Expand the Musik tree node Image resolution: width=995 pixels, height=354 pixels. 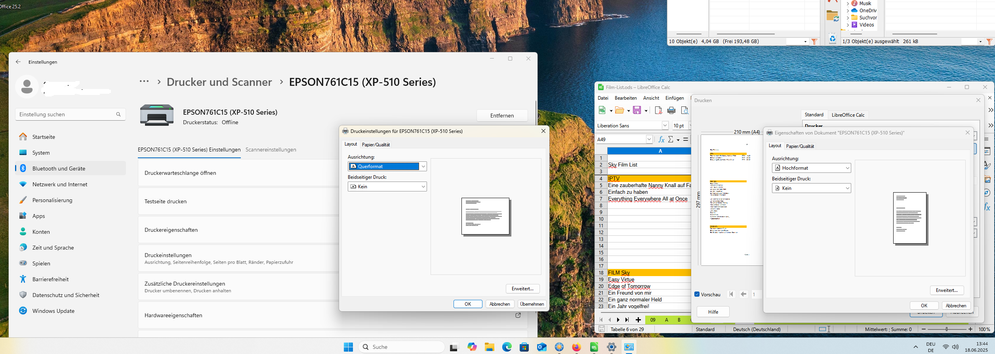pos(848,3)
